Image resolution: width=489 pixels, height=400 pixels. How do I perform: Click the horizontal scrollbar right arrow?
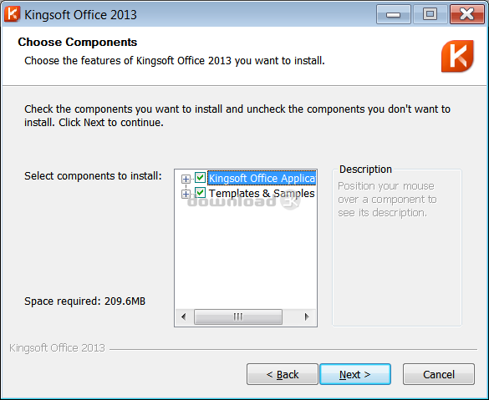(307, 316)
